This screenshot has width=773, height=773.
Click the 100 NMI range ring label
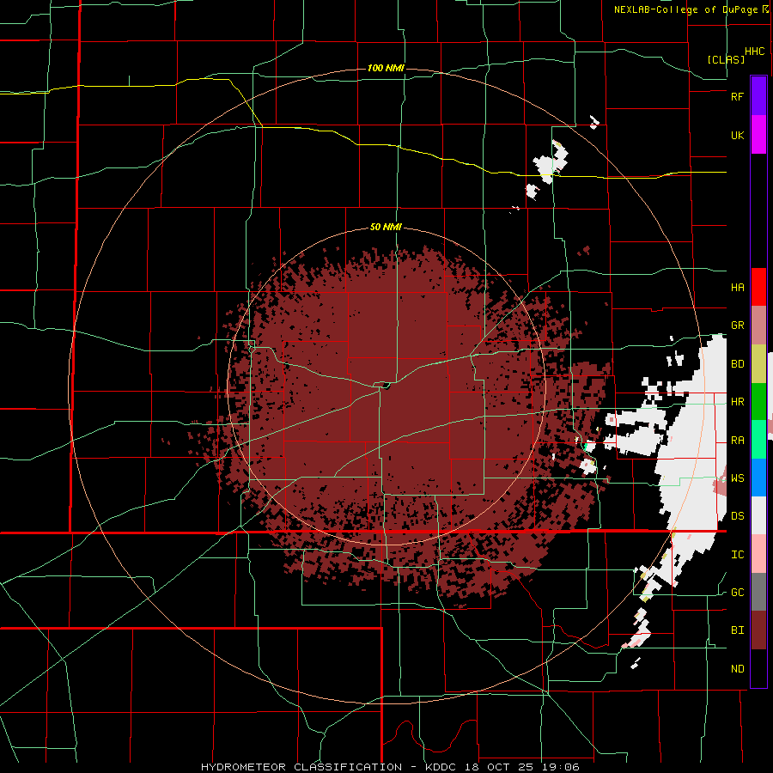pos(386,68)
